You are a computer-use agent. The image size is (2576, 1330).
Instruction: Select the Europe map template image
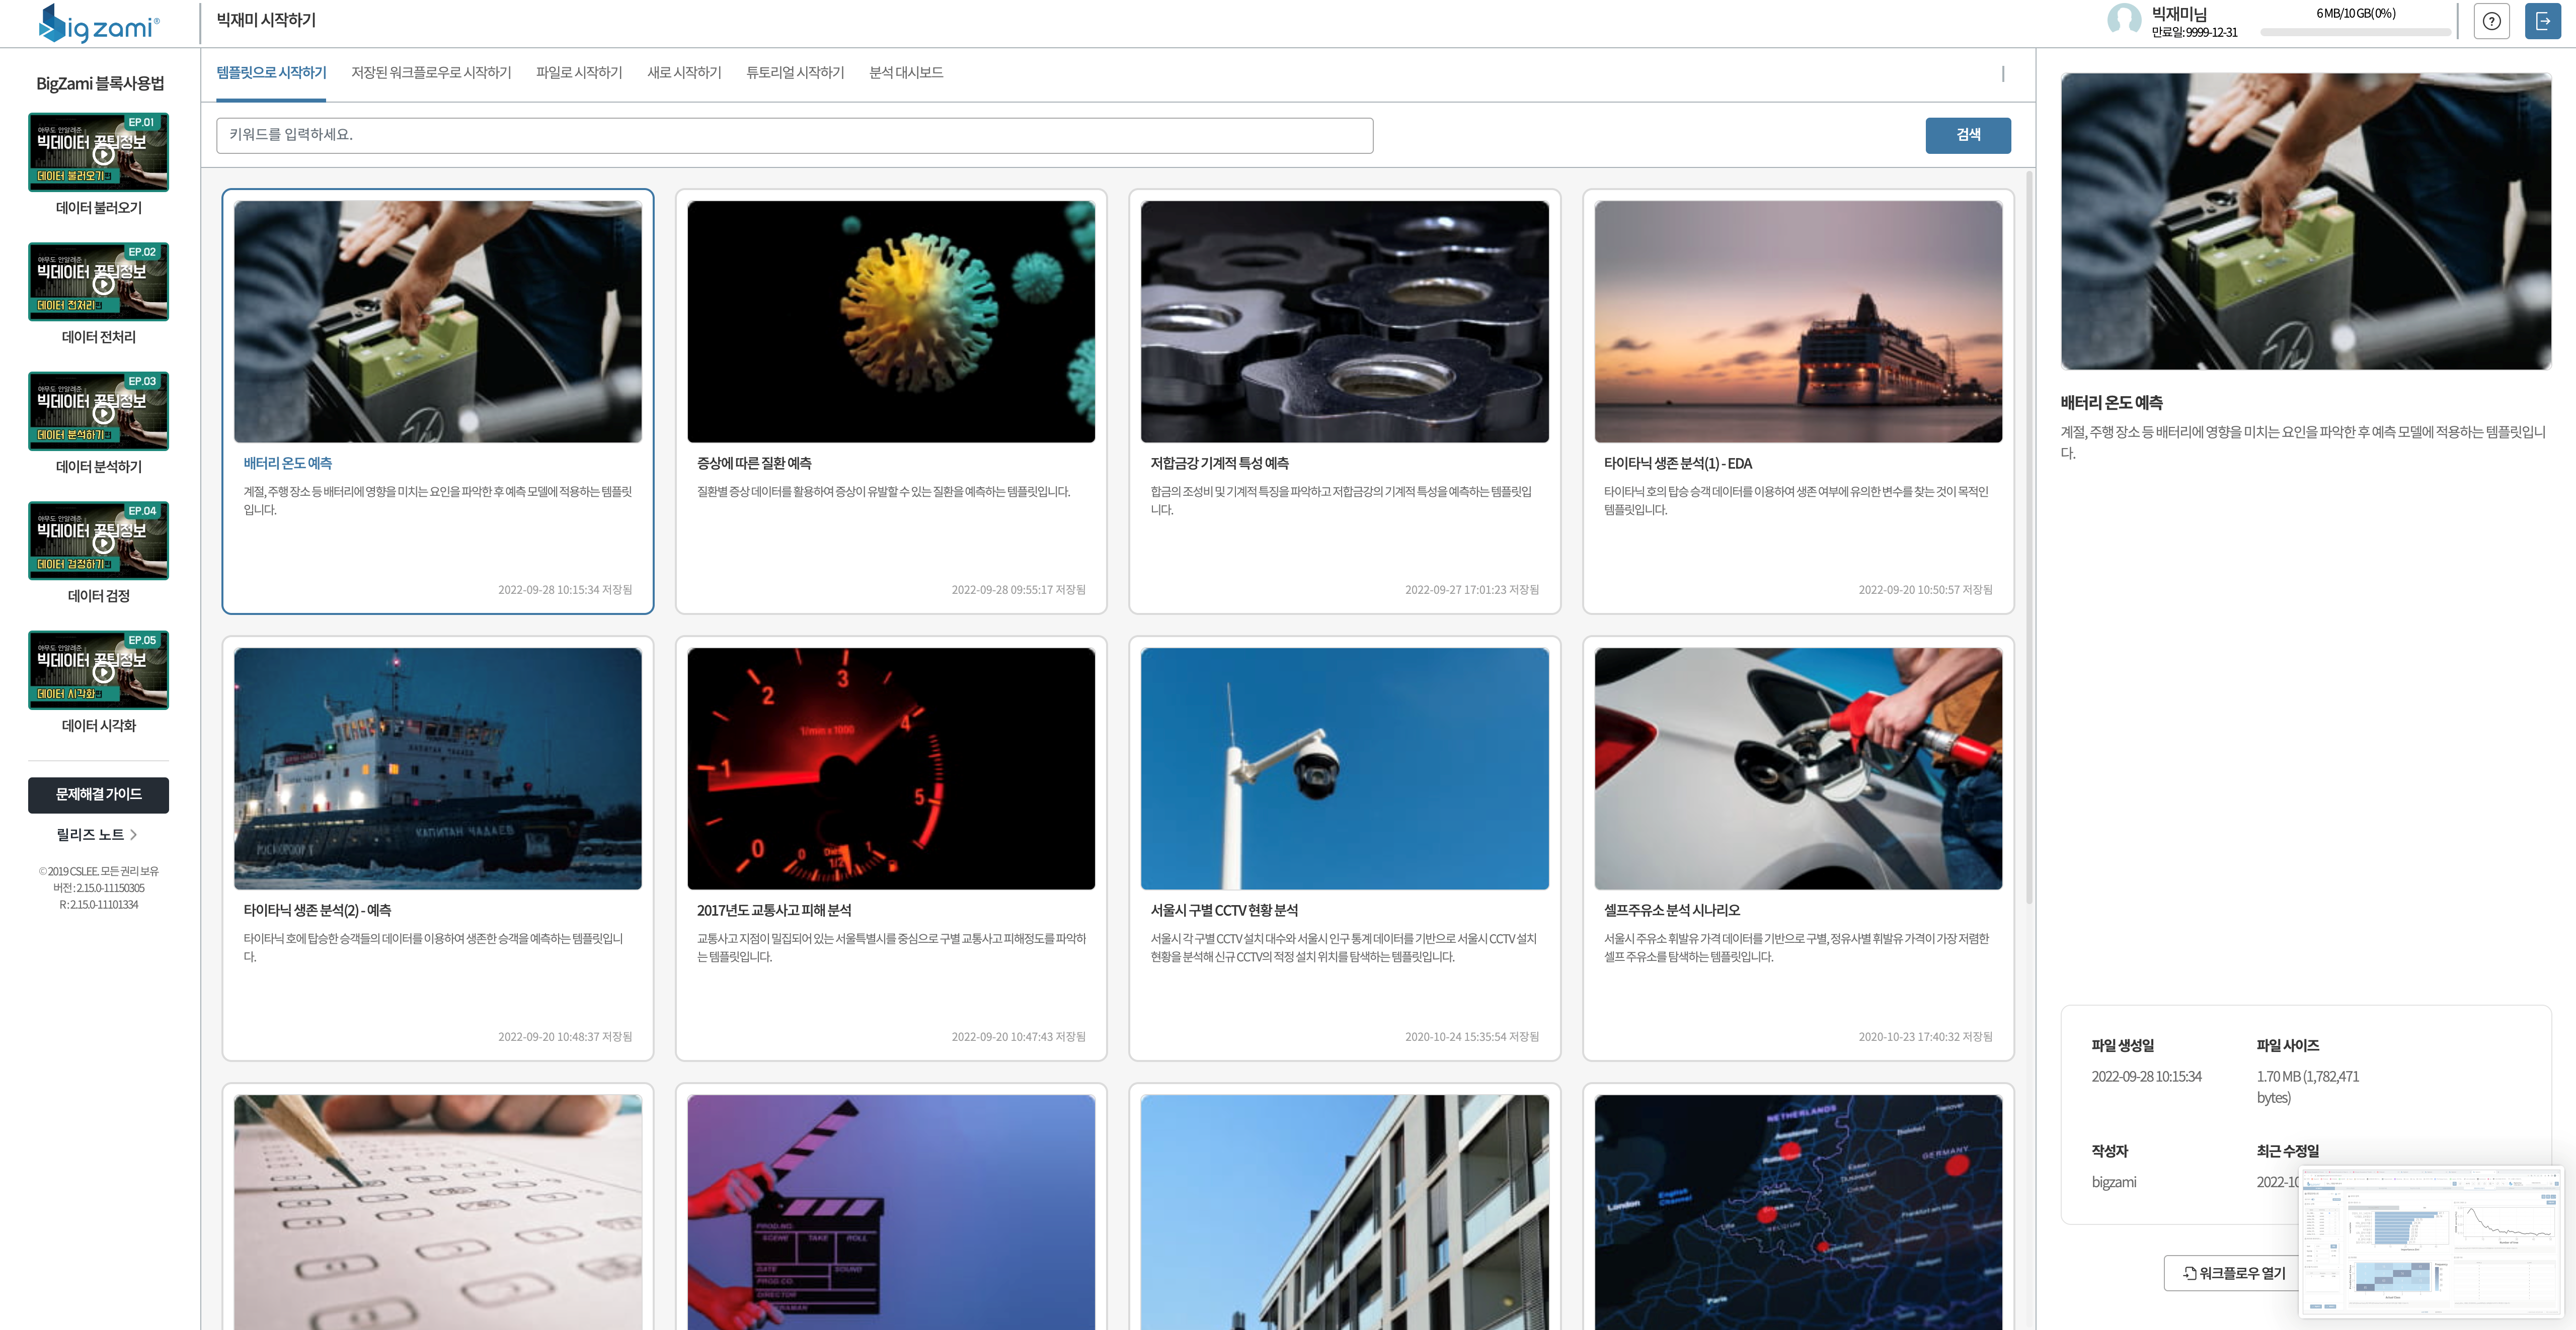point(1798,1212)
